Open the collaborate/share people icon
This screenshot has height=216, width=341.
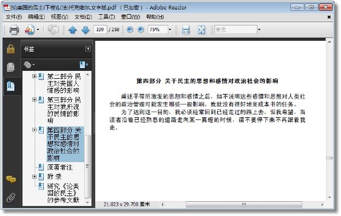(30, 29)
